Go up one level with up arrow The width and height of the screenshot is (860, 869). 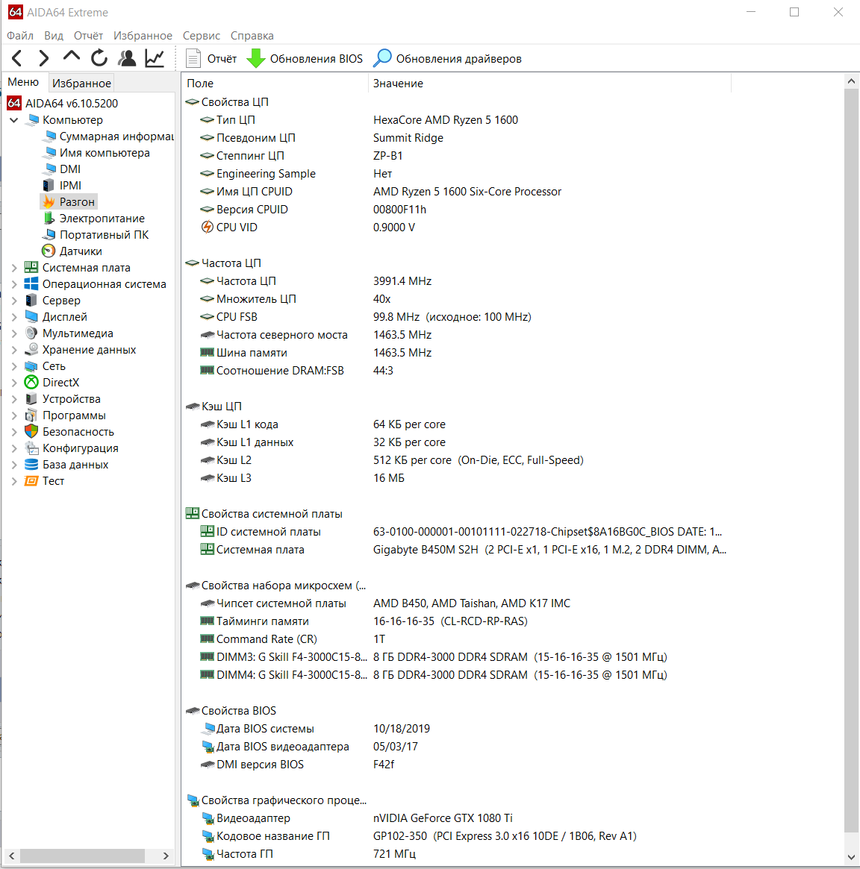coord(71,57)
